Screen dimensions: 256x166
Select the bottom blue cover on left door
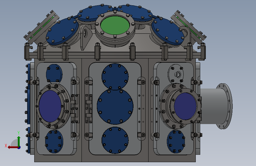(54, 141)
